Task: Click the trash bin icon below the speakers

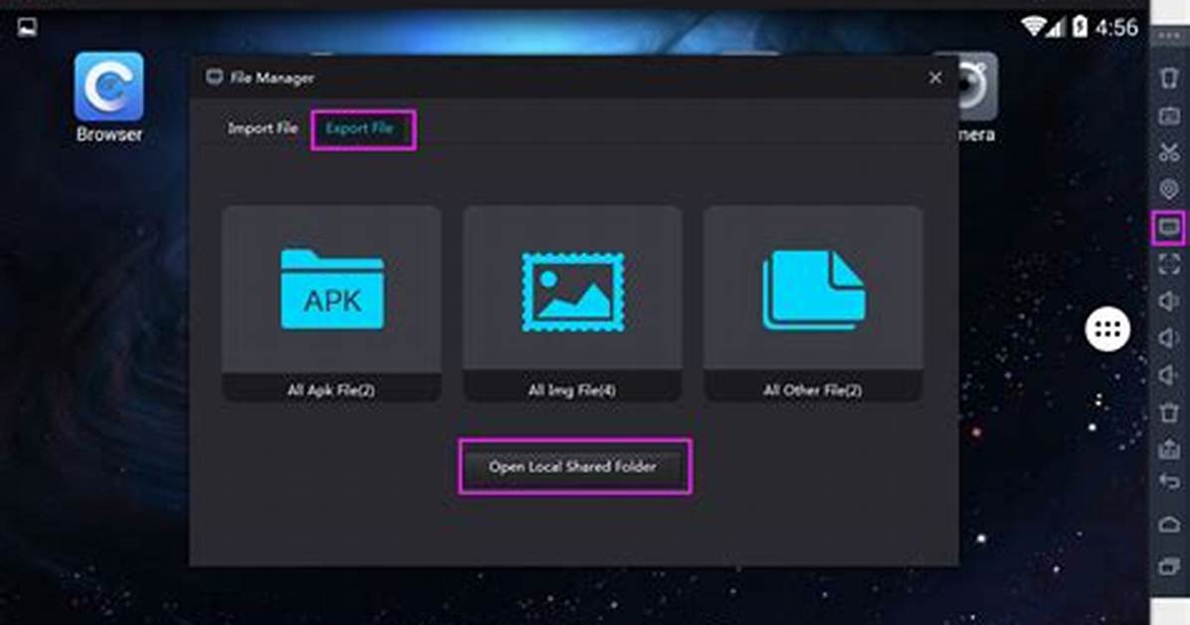Action: tap(1169, 412)
